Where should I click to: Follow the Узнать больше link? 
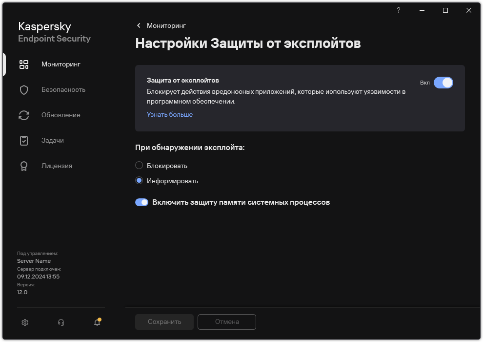click(x=170, y=114)
